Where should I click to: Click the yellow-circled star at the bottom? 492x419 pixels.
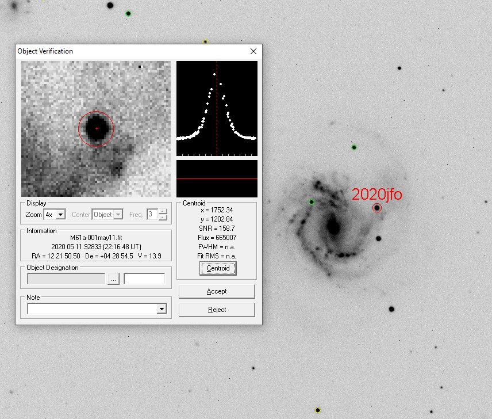pyautogui.click(x=318, y=410)
